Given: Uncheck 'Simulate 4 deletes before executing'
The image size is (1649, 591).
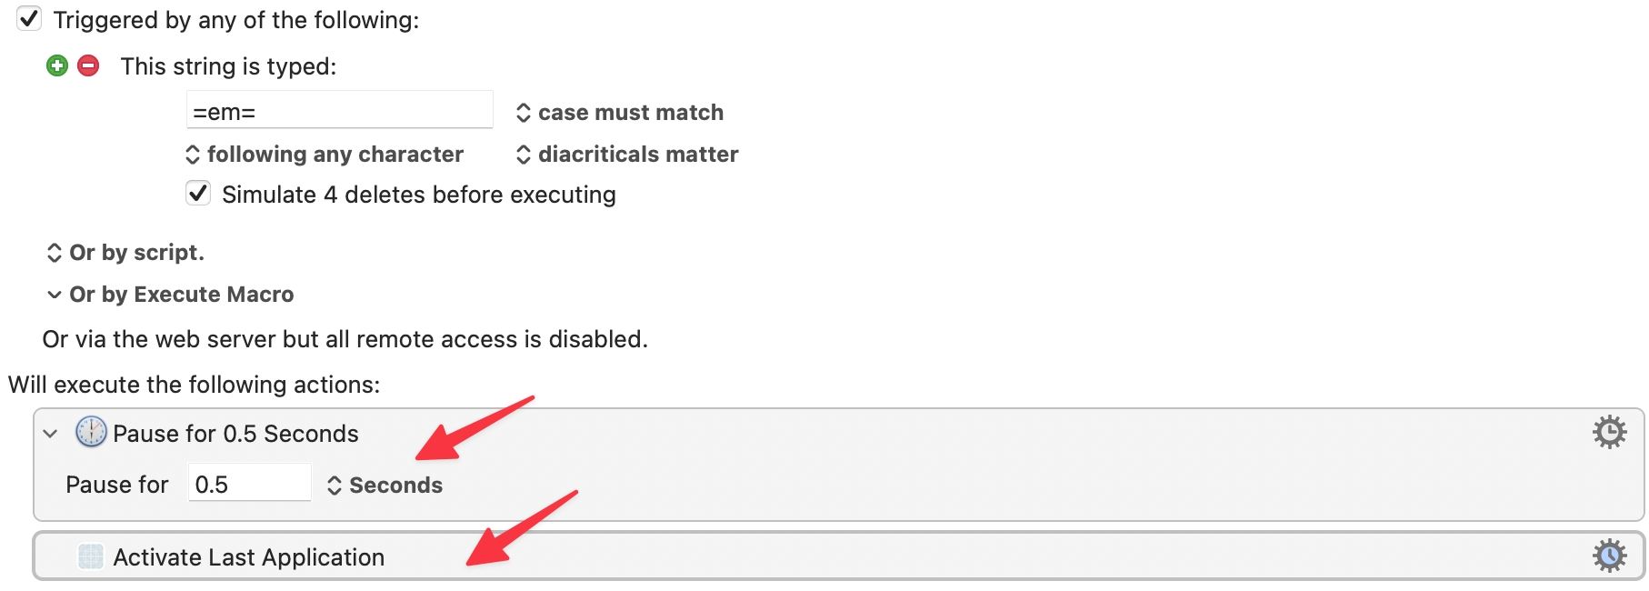Looking at the screenshot, I should point(198,194).
